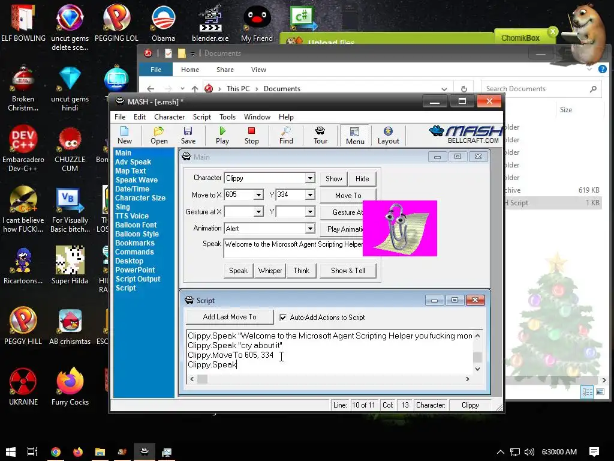This screenshot has width=614, height=461.
Task: Click the Layout toolbar icon
Action: pyautogui.click(x=388, y=135)
